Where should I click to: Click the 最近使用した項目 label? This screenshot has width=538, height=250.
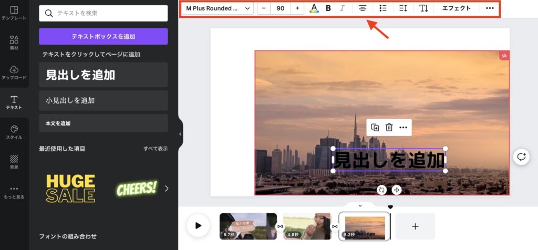click(62, 149)
